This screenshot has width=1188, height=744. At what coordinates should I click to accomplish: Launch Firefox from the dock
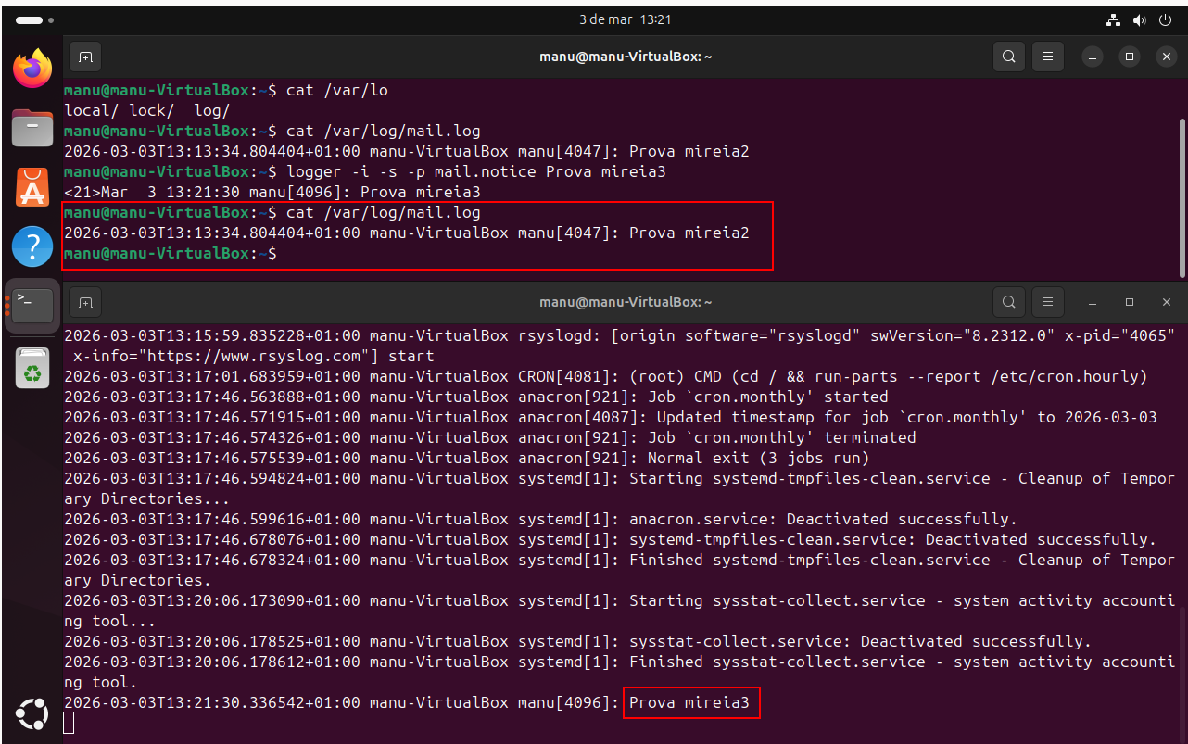coord(32,69)
